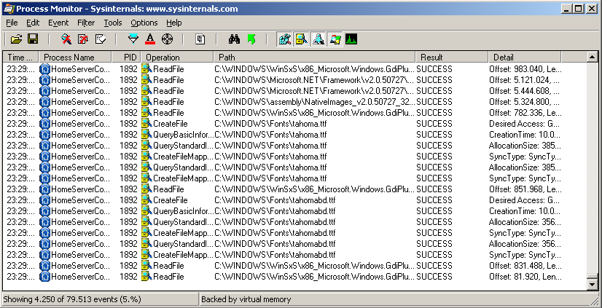Open Highlight settings with the red A icon
This screenshot has width=602, height=308.
coord(149,39)
